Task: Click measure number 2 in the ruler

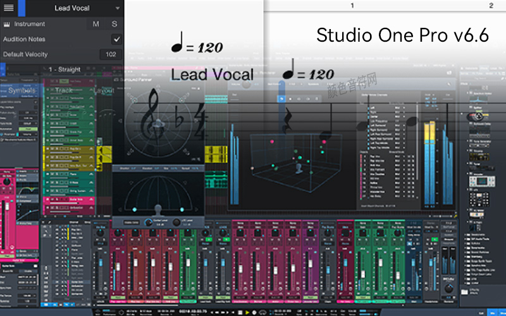Action: click(x=491, y=6)
